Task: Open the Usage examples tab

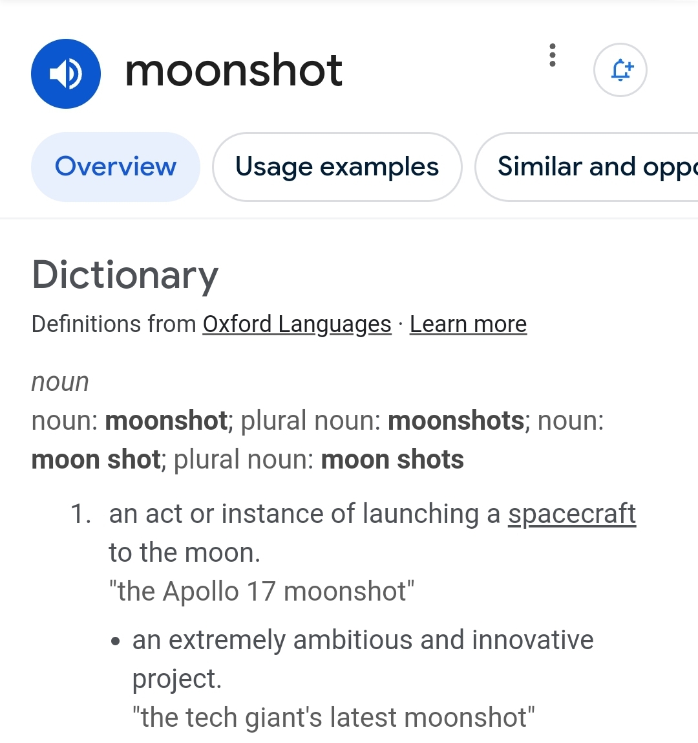Action: pos(337,167)
